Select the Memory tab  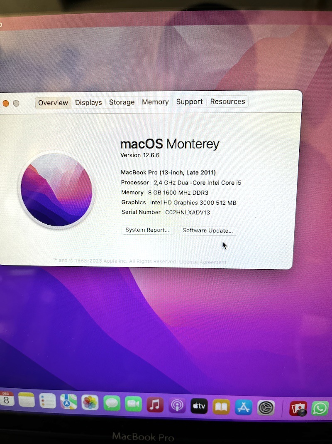coord(155,102)
